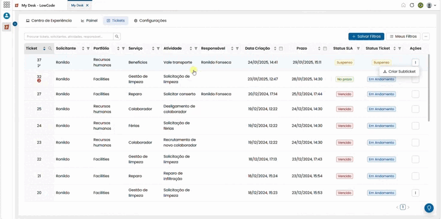The image size is (441, 219).
Task: Click ticket number 24 cell
Action: coord(39,126)
